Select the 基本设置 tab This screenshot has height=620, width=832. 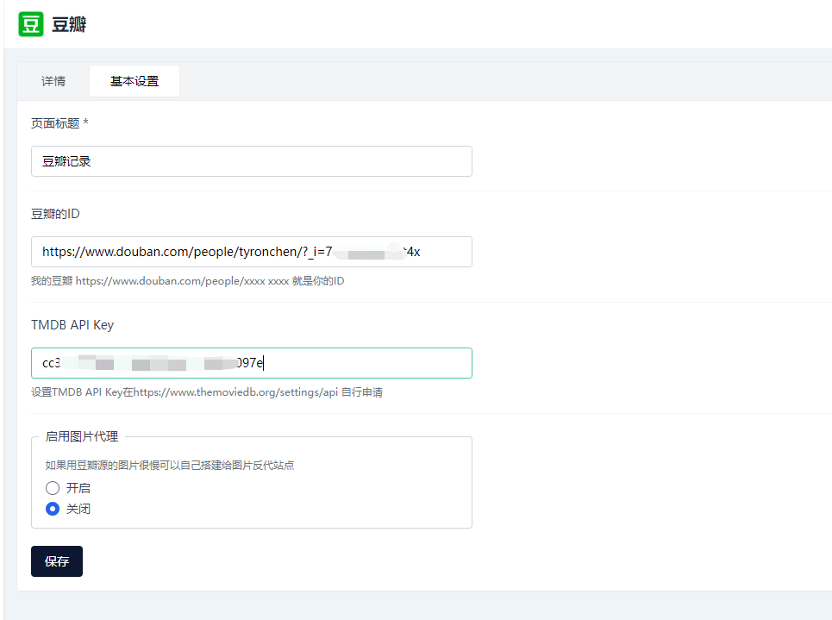coord(134,81)
